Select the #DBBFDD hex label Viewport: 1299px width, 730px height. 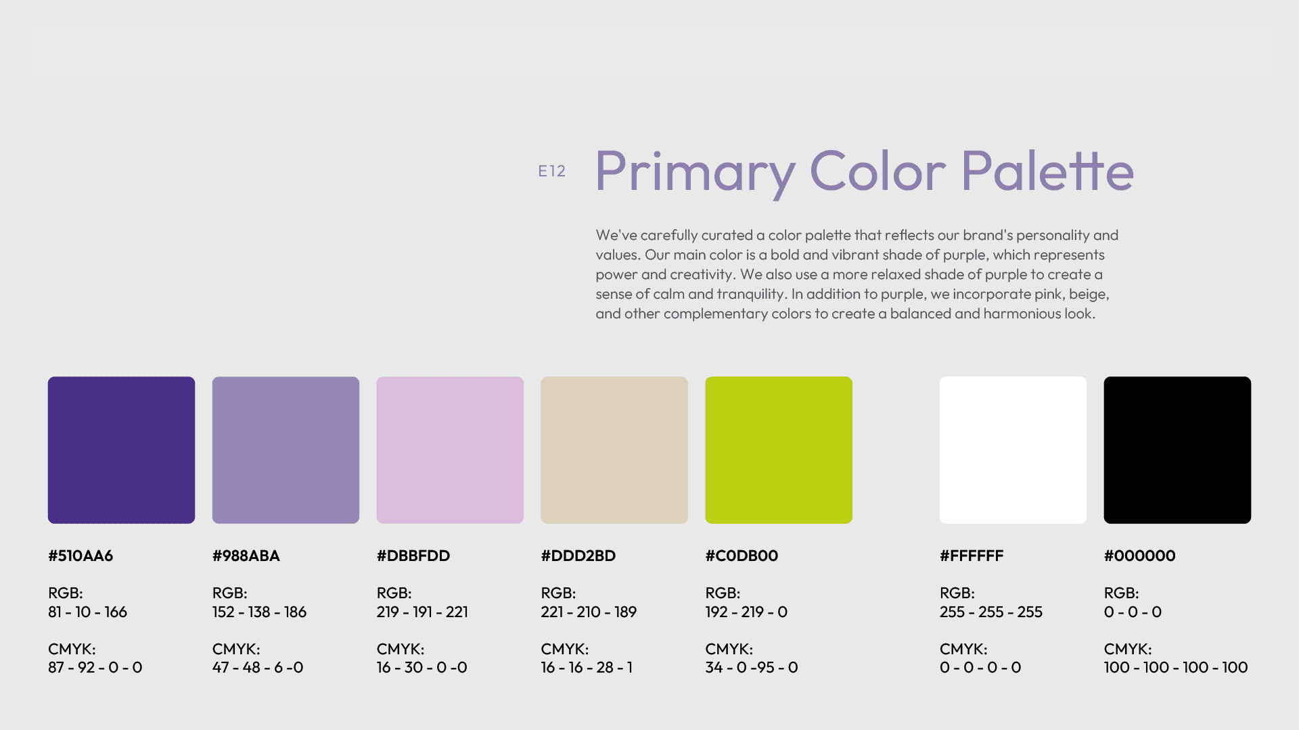pyautogui.click(x=413, y=556)
